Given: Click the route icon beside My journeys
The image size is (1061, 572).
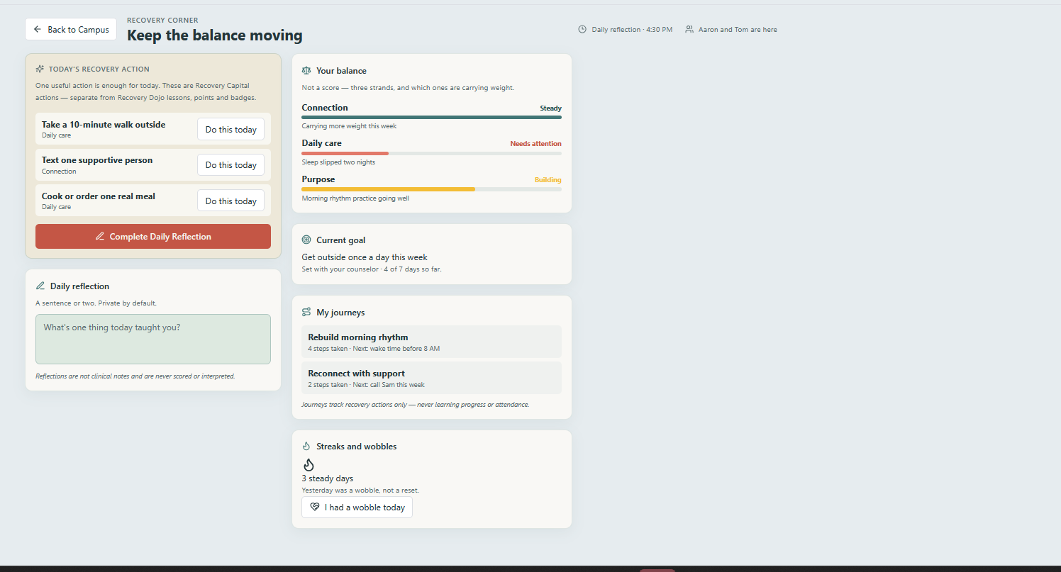Looking at the screenshot, I should [306, 313].
